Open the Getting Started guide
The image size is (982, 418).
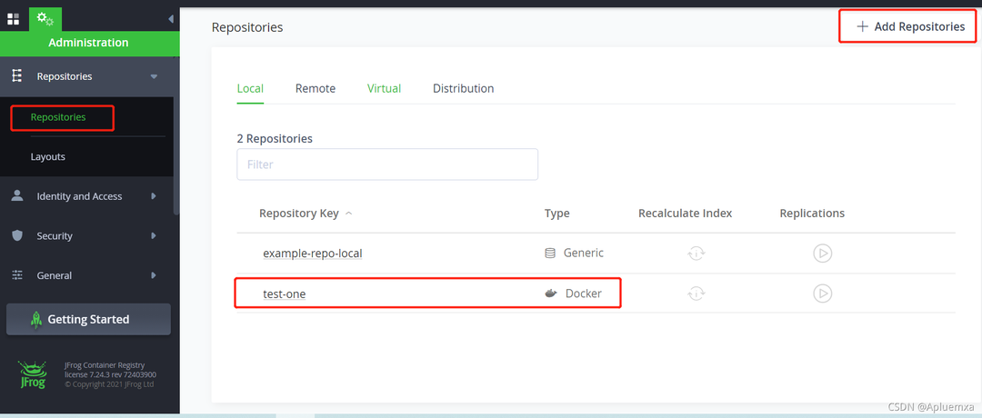coord(88,319)
